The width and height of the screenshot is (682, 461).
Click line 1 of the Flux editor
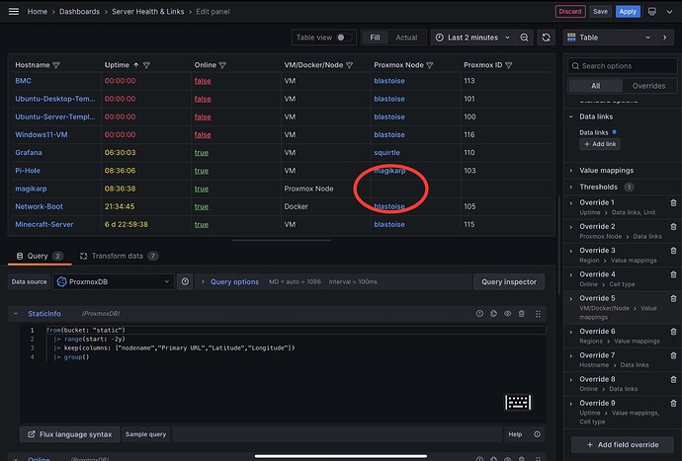coord(296,330)
